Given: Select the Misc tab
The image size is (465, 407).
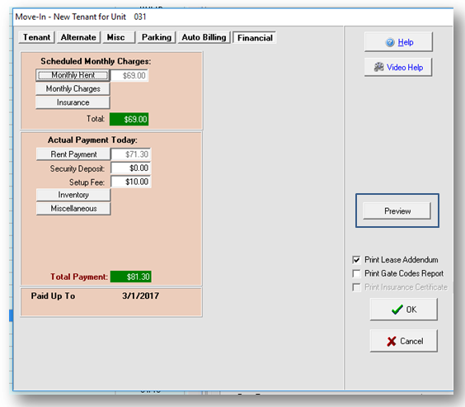Looking at the screenshot, I should (119, 37).
